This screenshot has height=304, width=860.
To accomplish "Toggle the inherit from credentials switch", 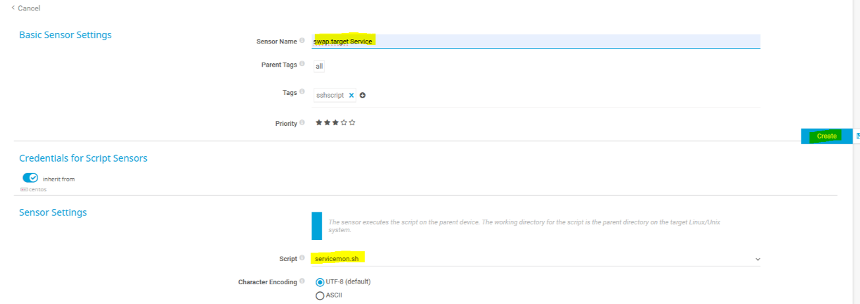I will pos(30,178).
